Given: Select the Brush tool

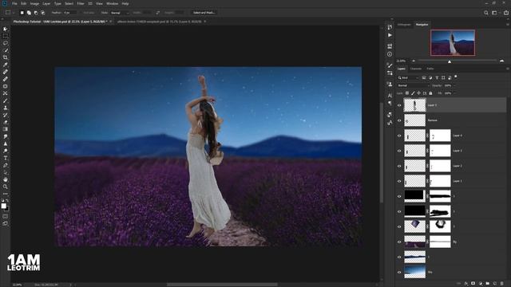Looking at the screenshot, I should 6,100.
